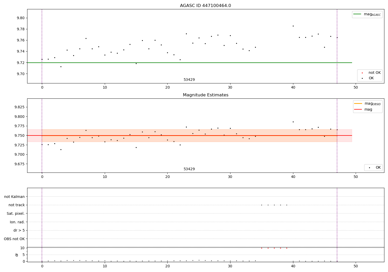Click x-tick 20 under the Magnitude Estimates plot
The width and height of the screenshot is (388, 272).
click(x=167, y=177)
